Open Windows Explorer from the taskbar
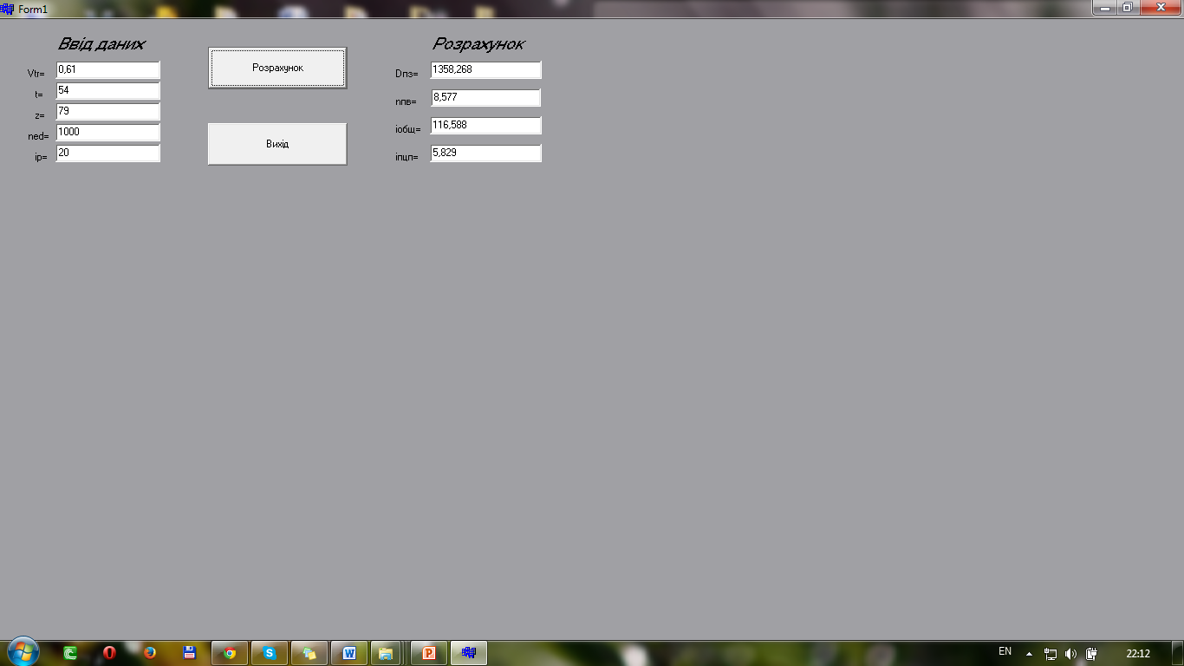The image size is (1184, 666). (x=386, y=653)
